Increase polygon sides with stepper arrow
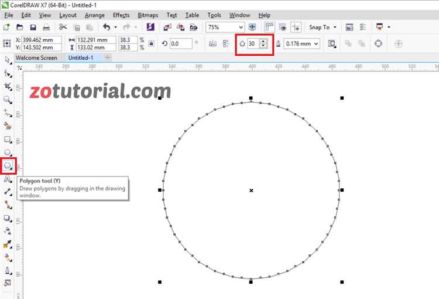Image resolution: width=439 pixels, height=299 pixels. point(263,41)
